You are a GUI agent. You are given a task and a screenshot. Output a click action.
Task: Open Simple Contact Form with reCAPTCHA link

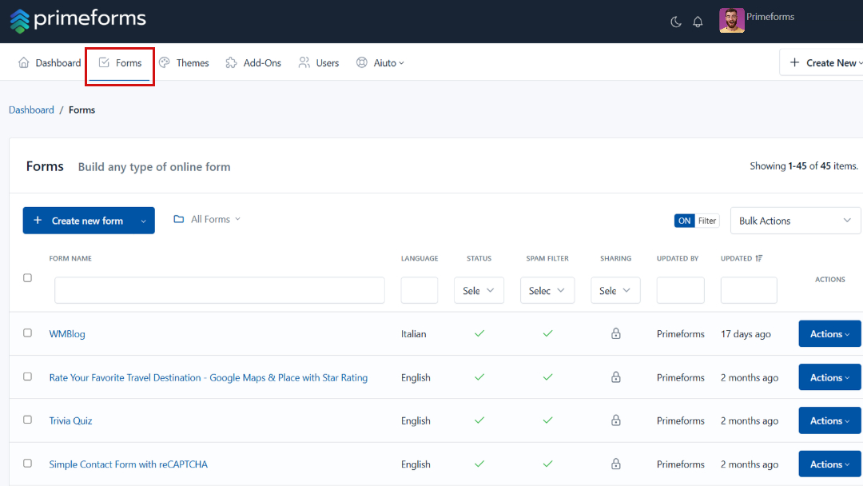[128, 464]
